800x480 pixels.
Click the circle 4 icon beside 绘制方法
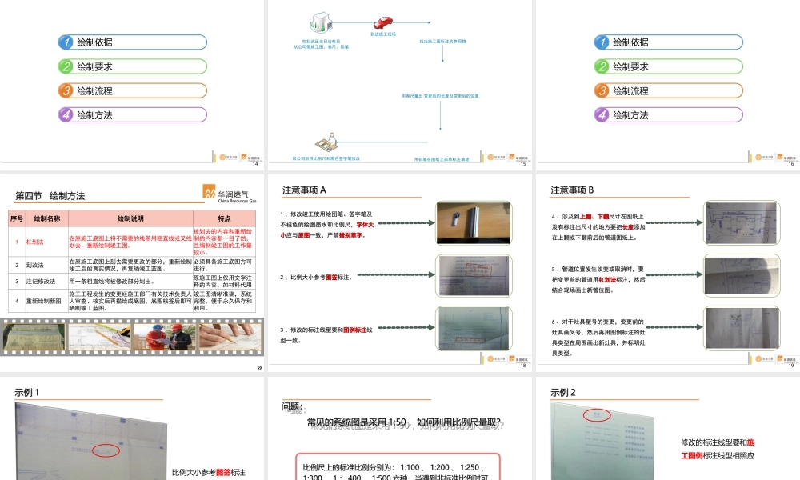[67, 115]
